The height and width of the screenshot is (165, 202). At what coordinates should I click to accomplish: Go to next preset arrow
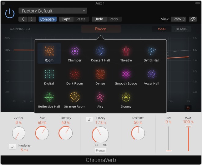tap(32, 19)
